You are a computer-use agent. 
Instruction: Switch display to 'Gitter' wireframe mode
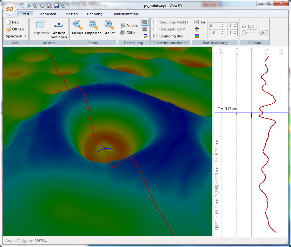(x=128, y=33)
